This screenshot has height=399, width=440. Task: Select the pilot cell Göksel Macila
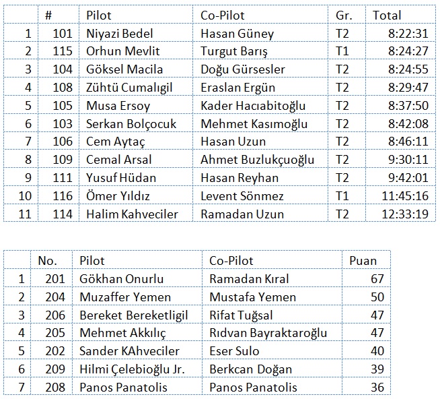pyautogui.click(x=124, y=69)
